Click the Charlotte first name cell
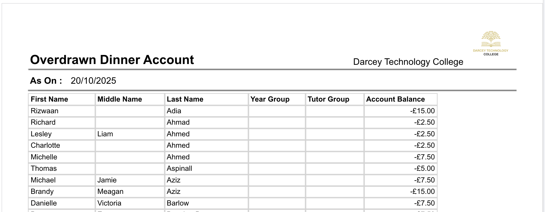 pyautogui.click(x=45, y=145)
